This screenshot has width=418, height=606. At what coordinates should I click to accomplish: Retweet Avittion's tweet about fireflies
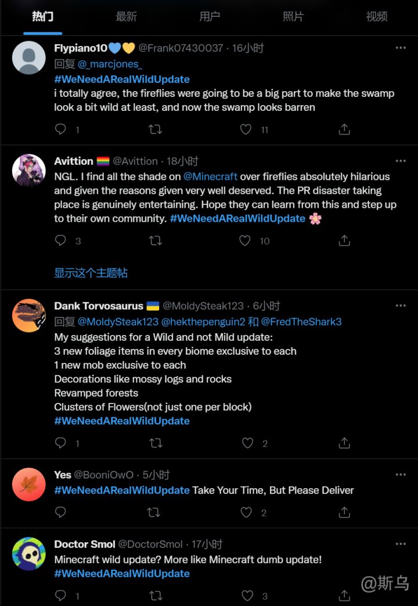(155, 240)
